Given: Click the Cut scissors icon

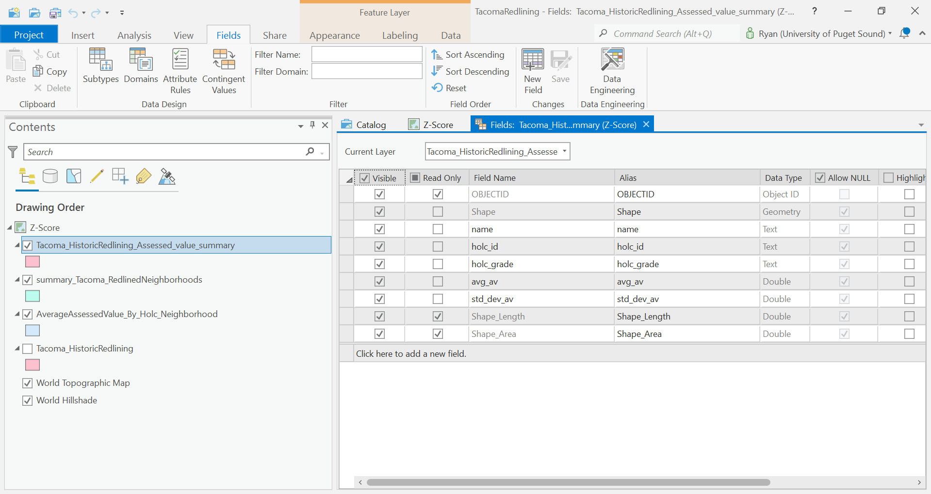Looking at the screenshot, I should click(38, 54).
